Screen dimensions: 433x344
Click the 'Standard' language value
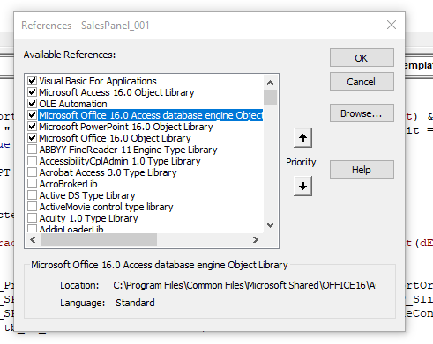pyautogui.click(x=135, y=303)
